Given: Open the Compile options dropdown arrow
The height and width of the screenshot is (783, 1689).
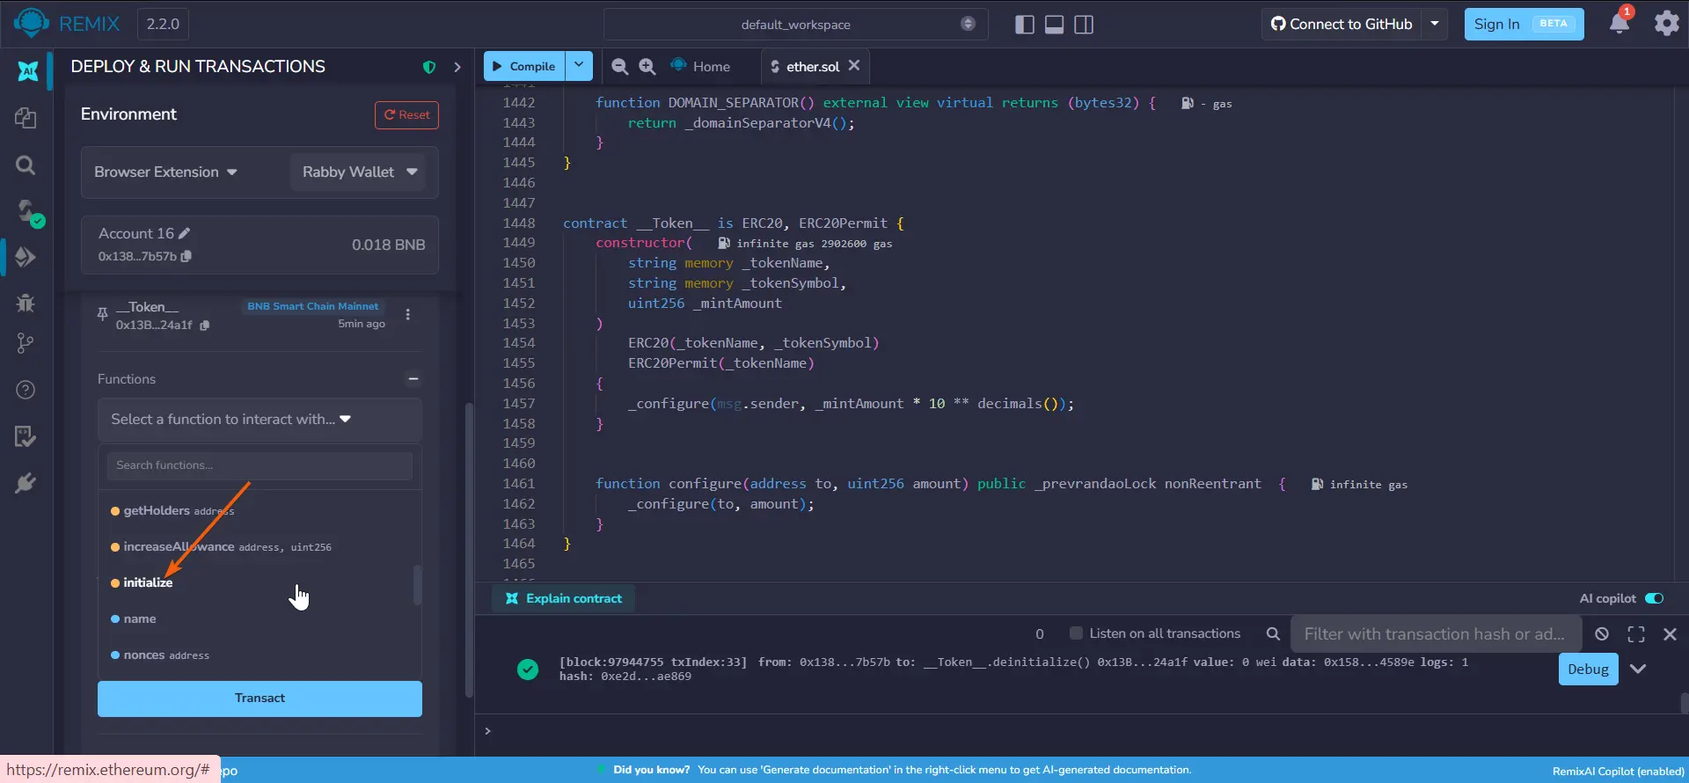Looking at the screenshot, I should pos(579,66).
